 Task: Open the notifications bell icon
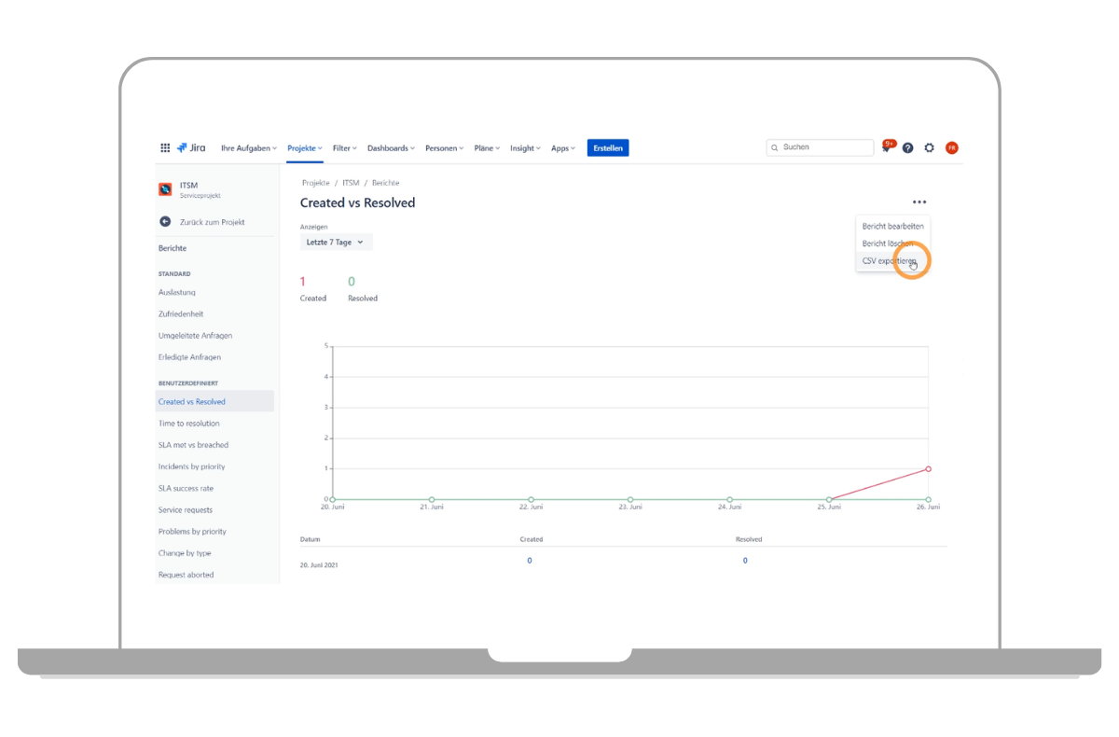[x=886, y=147]
